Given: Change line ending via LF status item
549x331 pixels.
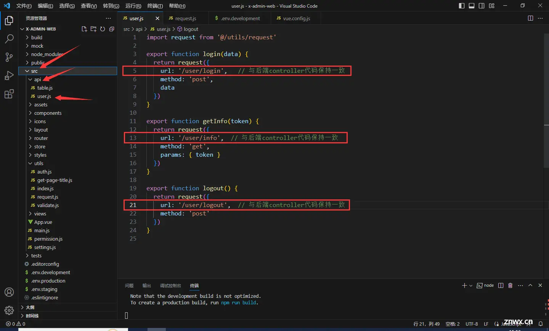Looking at the screenshot, I should [486, 324].
